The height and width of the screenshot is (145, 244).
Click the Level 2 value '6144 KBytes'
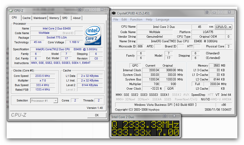tap(90, 85)
